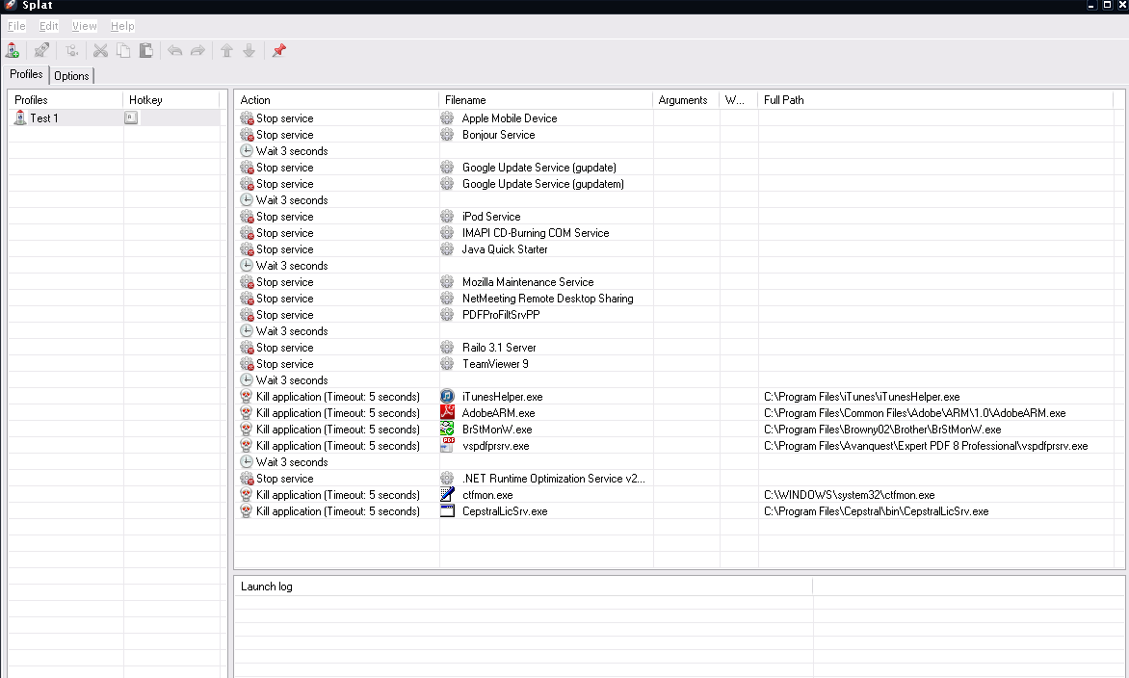Viewport: 1129px width, 678px height.
Task: Switch to the Options tab
Action: pyautogui.click(x=71, y=76)
